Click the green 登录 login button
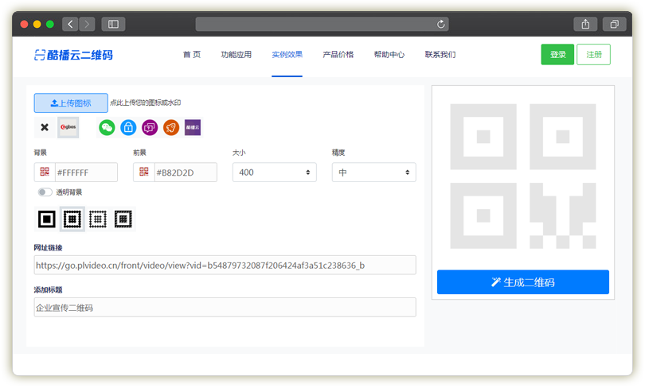This screenshot has height=388, width=645. (x=557, y=55)
